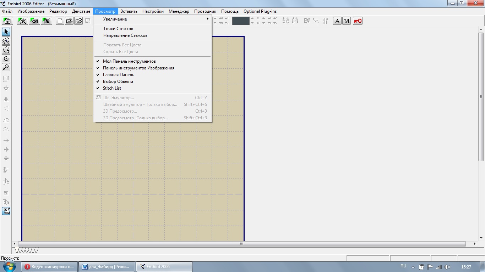Screen dimensions: 485x272
Task: Toggle Выбор Объекта menu option
Action: pyautogui.click(x=118, y=81)
